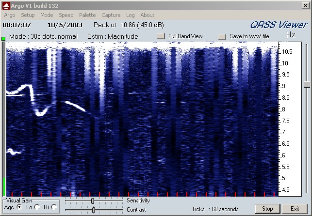The image size is (312, 216).
Task: Click the 8 Hz scale label
Action: point(284,109)
